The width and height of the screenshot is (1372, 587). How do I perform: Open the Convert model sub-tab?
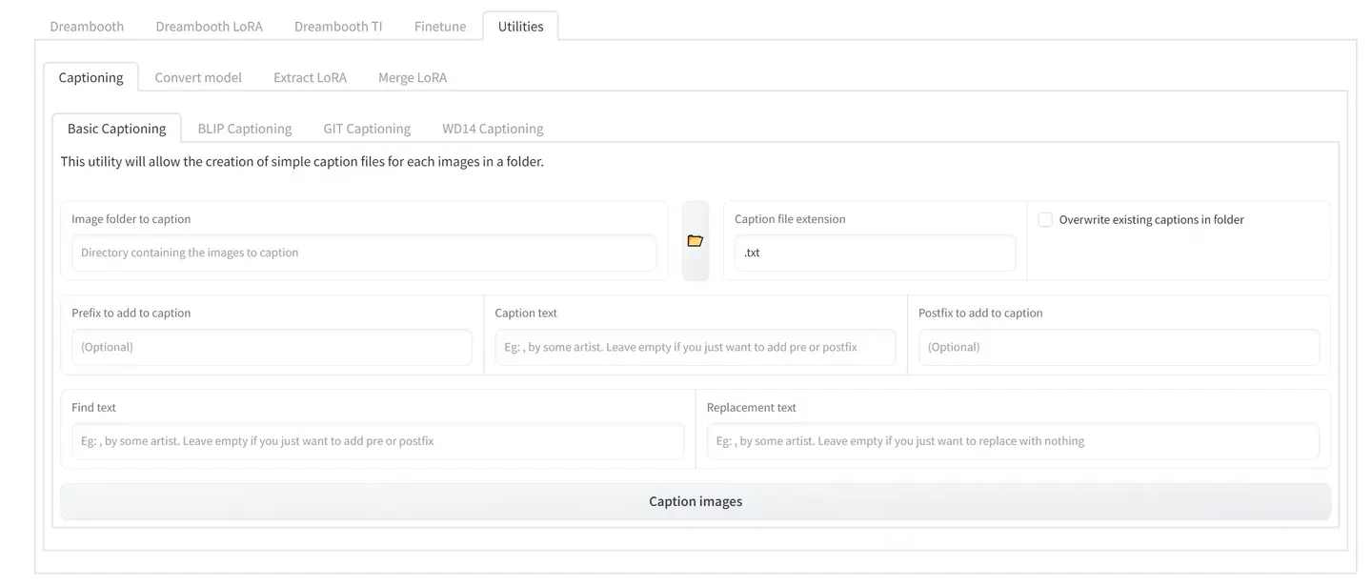pos(198,77)
